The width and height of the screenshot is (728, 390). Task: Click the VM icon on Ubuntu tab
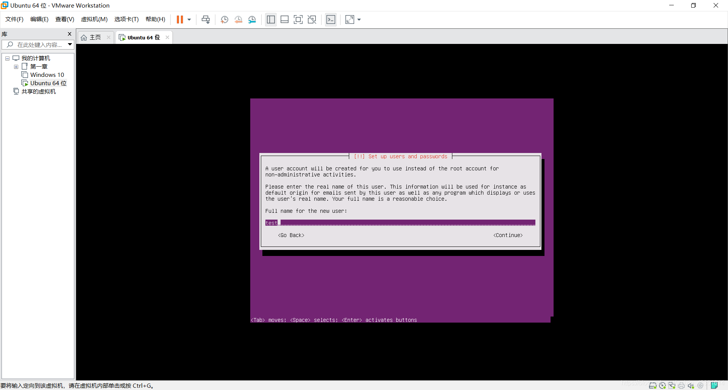tap(122, 37)
